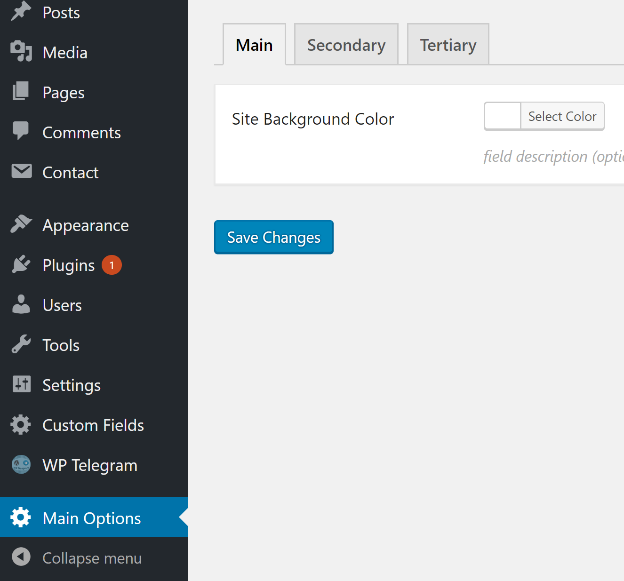
Task: Select the Main tab
Action: pyautogui.click(x=254, y=44)
